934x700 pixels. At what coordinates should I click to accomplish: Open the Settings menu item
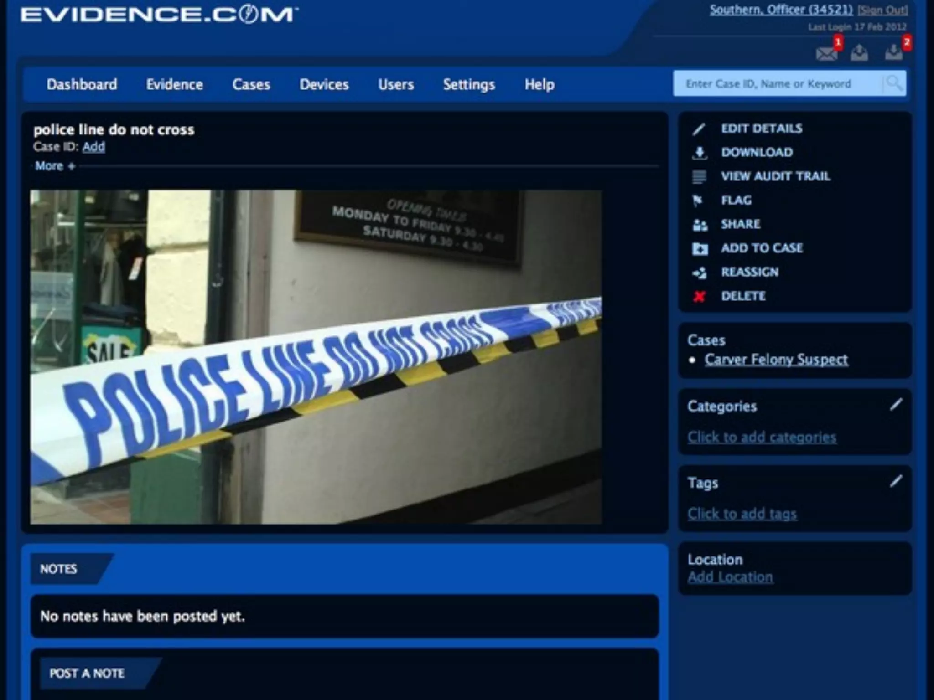coord(469,85)
